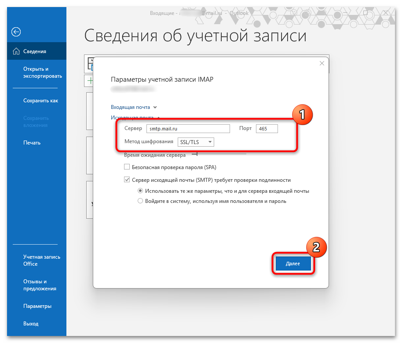Expand the Входящая почта section
Screen dimensions: 402x343
tap(134, 107)
